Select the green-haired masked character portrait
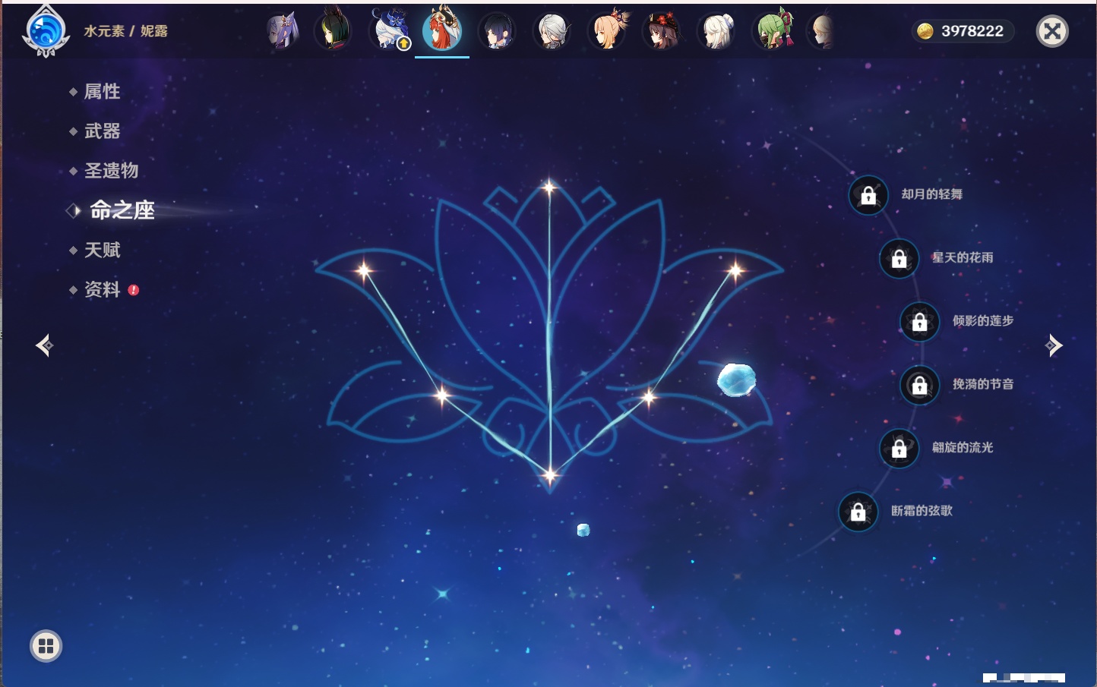 coord(773,30)
